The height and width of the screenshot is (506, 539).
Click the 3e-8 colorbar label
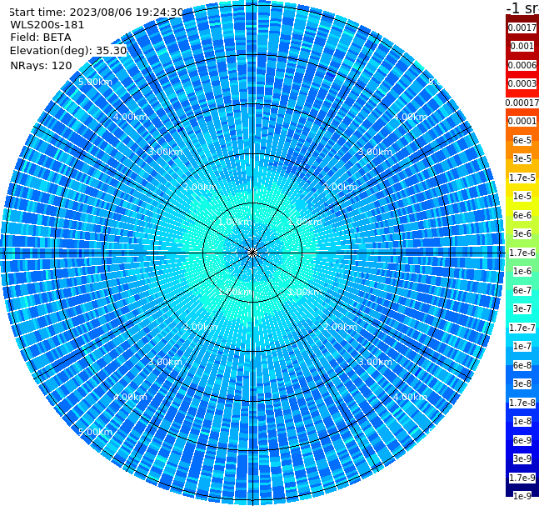[522, 383]
